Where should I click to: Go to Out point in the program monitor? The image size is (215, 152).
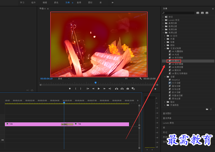110,89
